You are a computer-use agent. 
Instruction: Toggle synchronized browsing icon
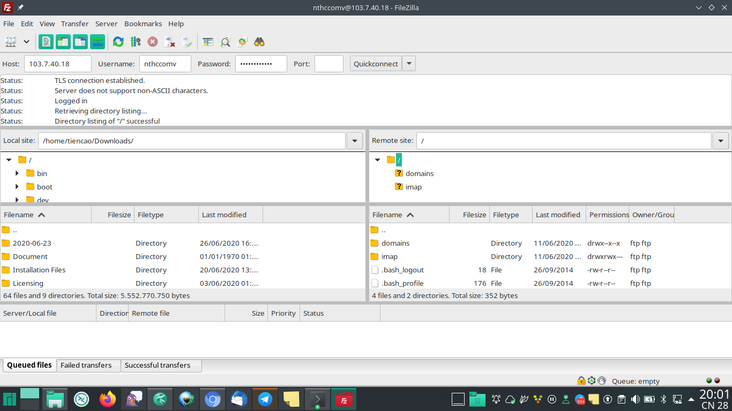[242, 42]
